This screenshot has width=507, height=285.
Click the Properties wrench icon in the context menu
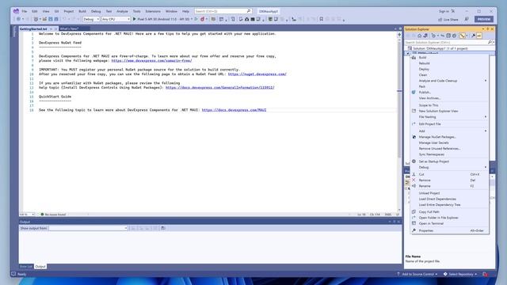(414, 230)
